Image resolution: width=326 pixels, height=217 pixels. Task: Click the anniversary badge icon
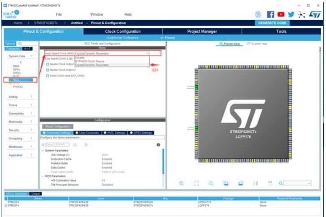coord(258,14)
